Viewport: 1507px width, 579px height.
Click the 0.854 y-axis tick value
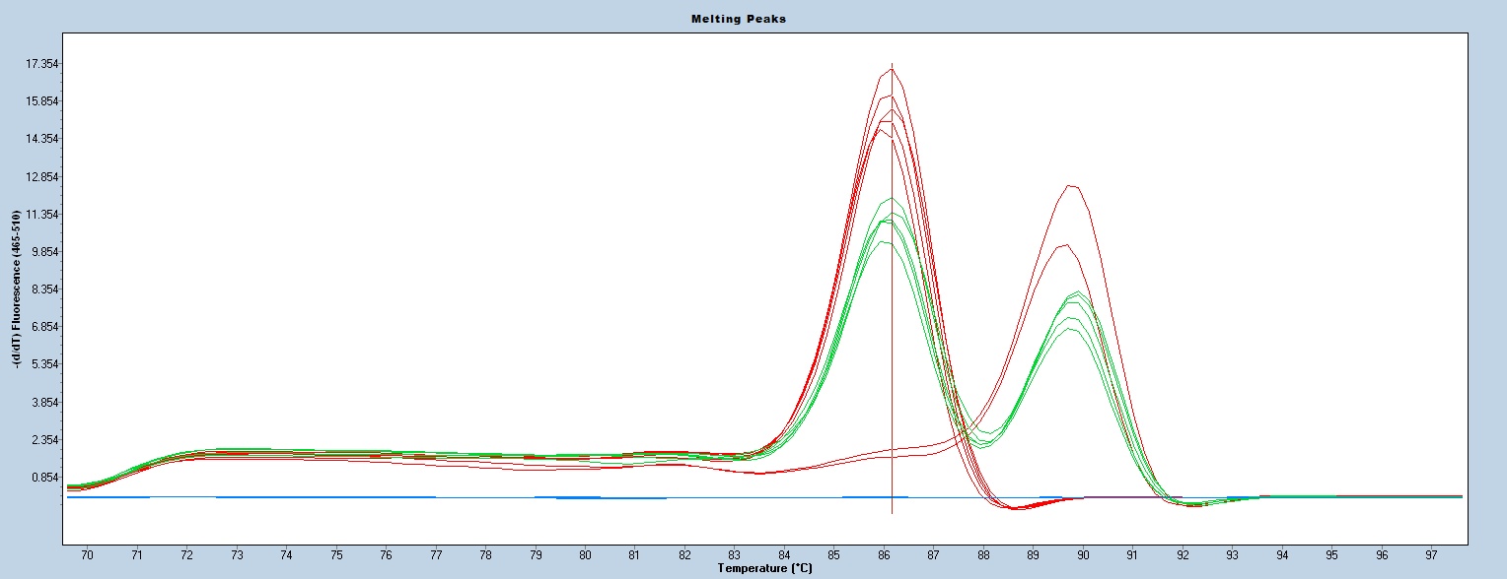[42, 478]
